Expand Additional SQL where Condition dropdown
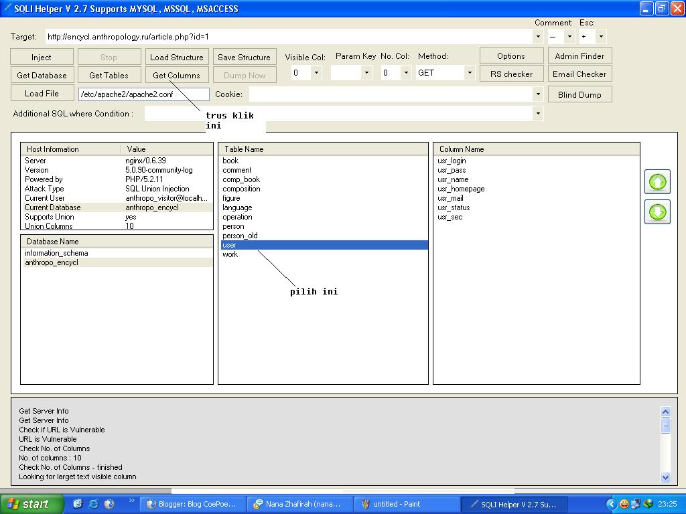Viewport: 686px width, 514px height. point(538,113)
